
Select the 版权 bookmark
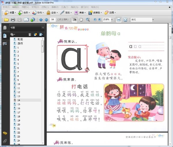click(20, 44)
